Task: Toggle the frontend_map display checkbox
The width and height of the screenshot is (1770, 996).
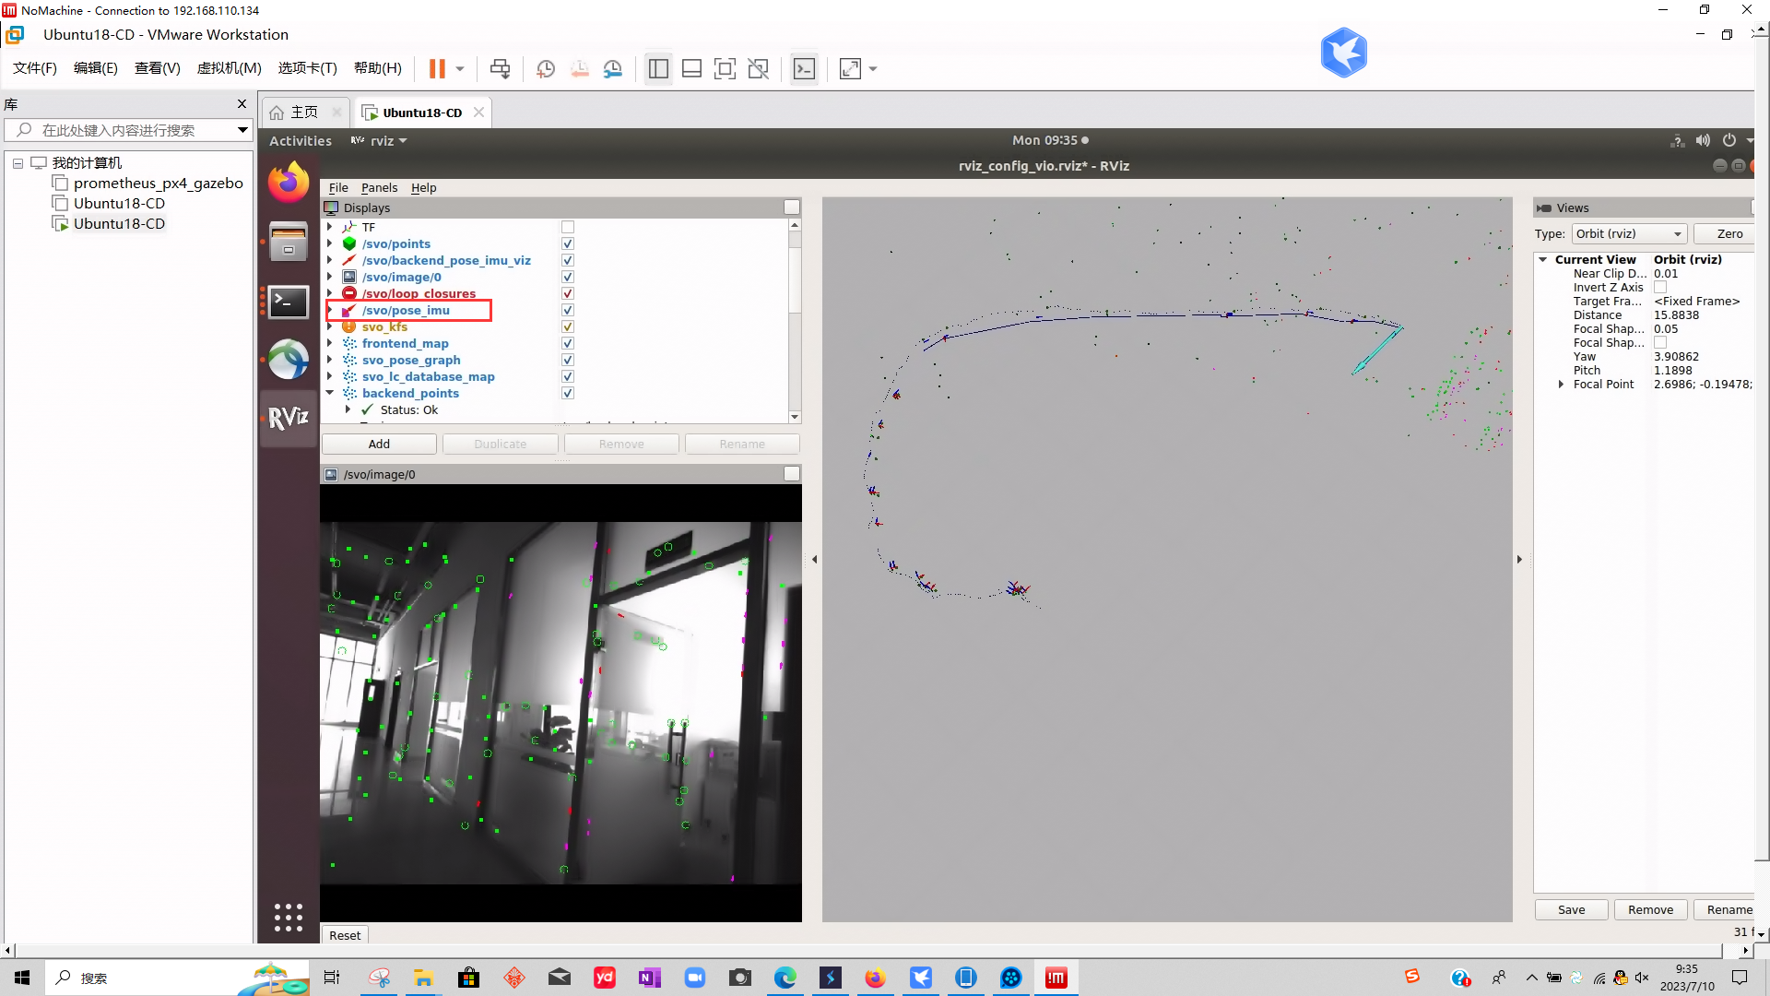Action: 568,343
